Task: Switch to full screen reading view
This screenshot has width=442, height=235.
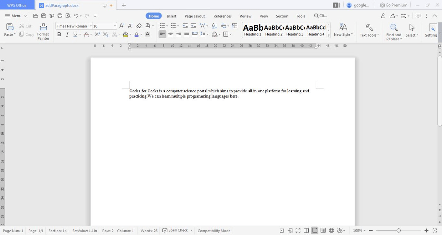Action: point(298,230)
